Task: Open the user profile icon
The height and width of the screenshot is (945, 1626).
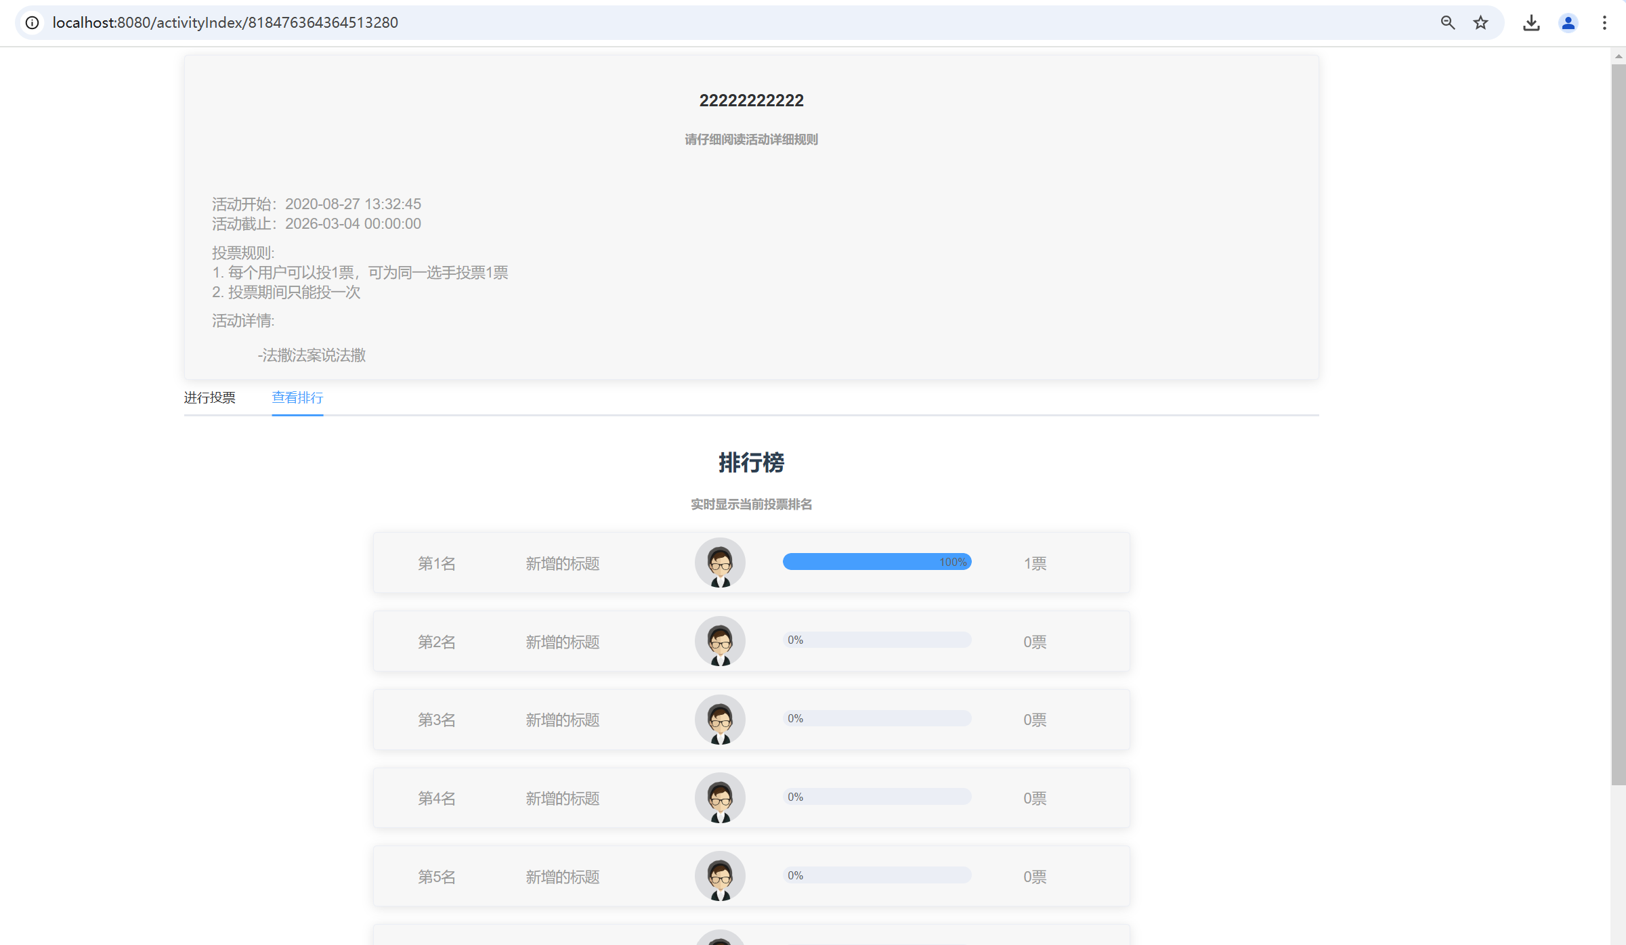Action: point(1568,22)
